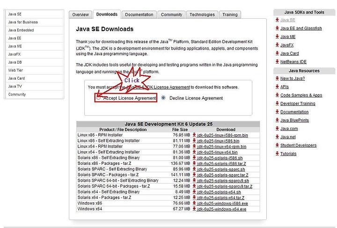
Task: Open Java Embedded in left sidebar
Action: pos(35,30)
